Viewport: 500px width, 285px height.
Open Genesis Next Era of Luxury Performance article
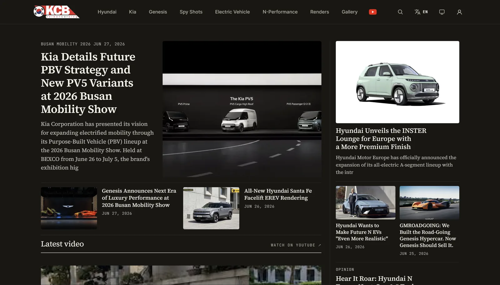pos(139,198)
